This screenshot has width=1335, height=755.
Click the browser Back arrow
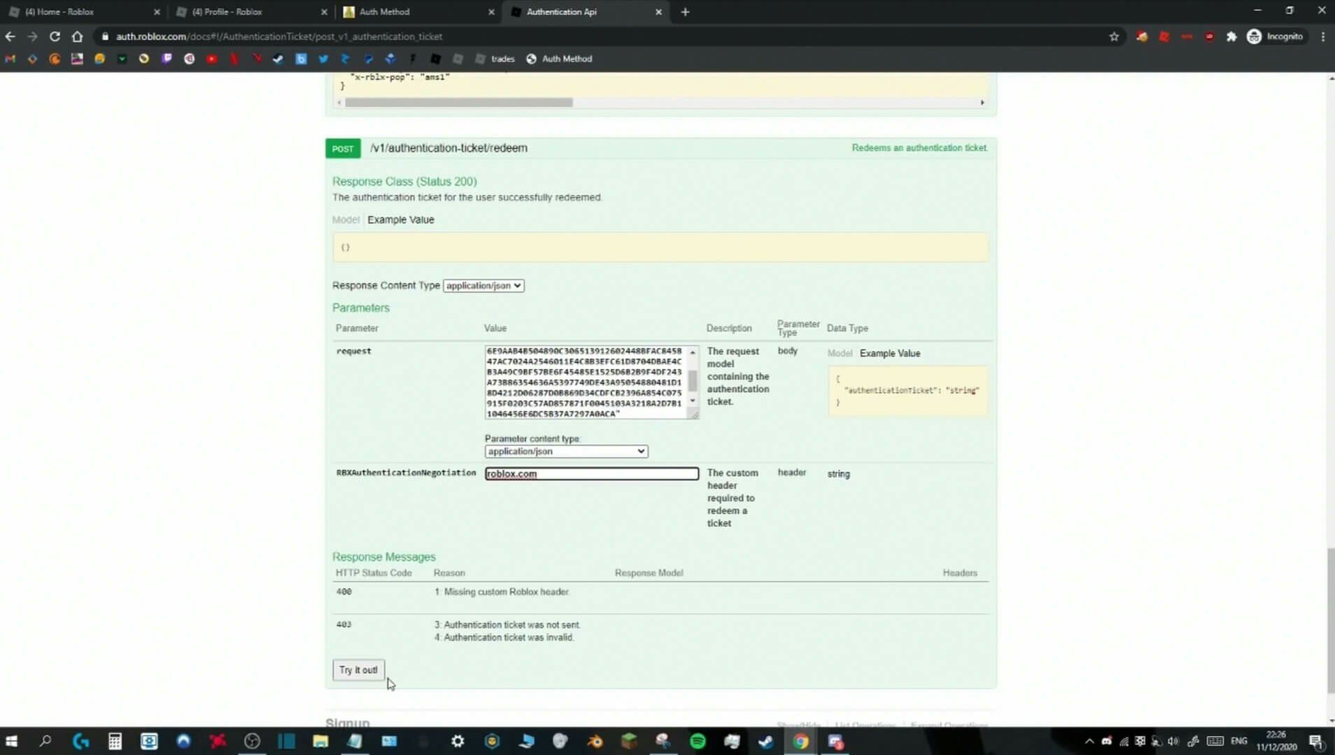pyautogui.click(x=10, y=36)
